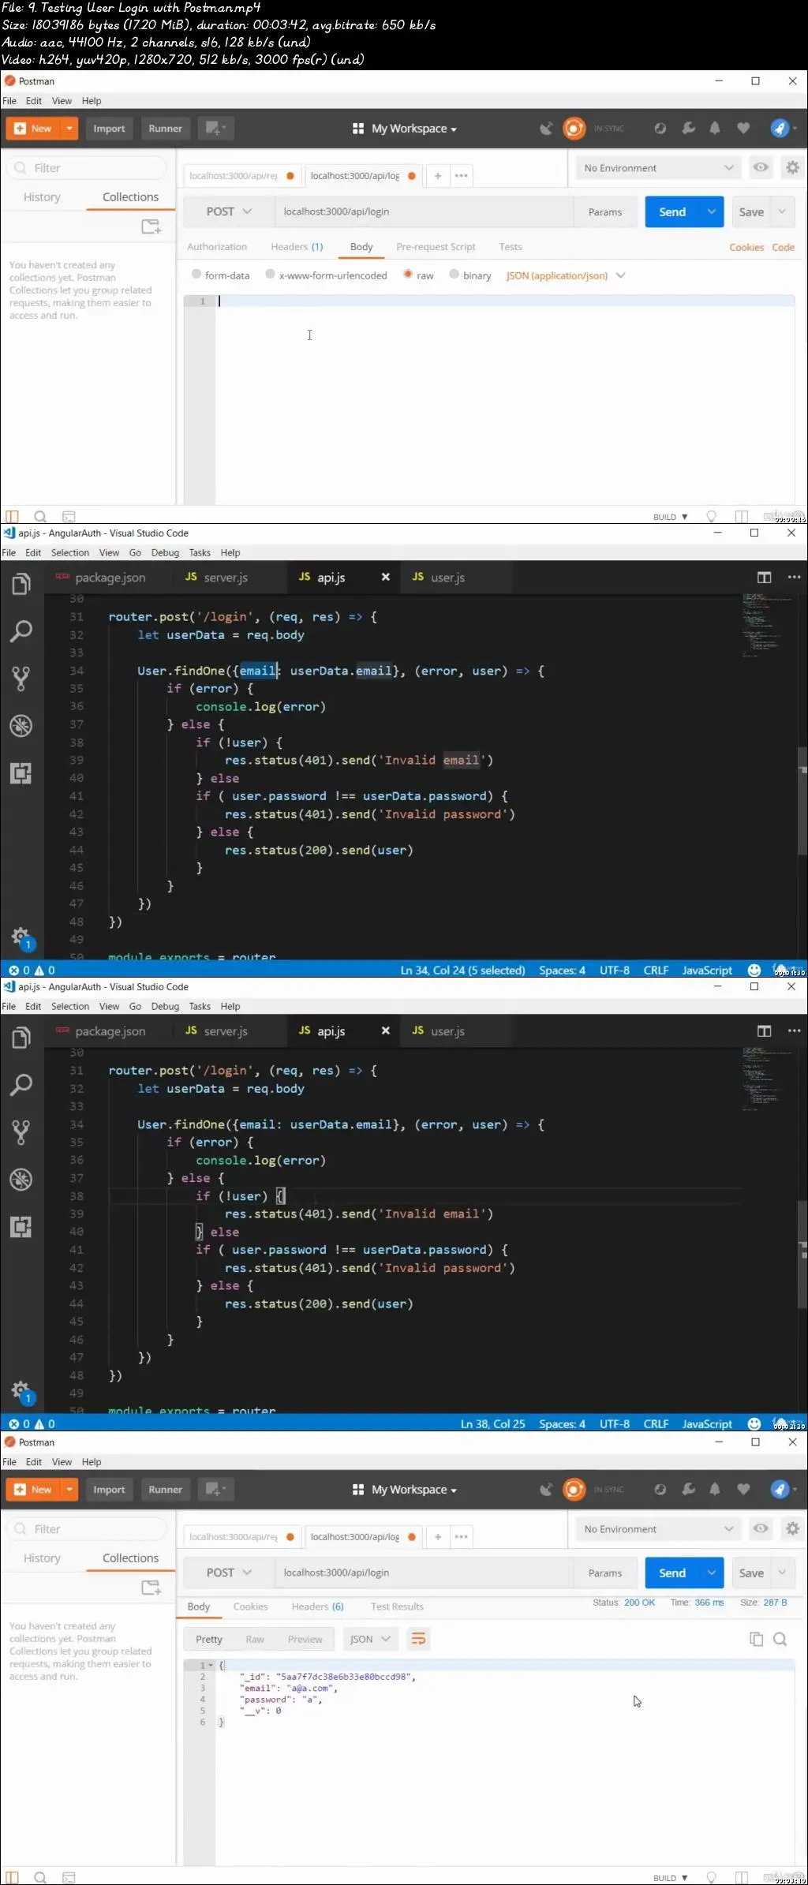Click the rocket avatar icon in top Postman header
Image resolution: width=808 pixels, height=1885 pixels.
pyautogui.click(x=780, y=128)
